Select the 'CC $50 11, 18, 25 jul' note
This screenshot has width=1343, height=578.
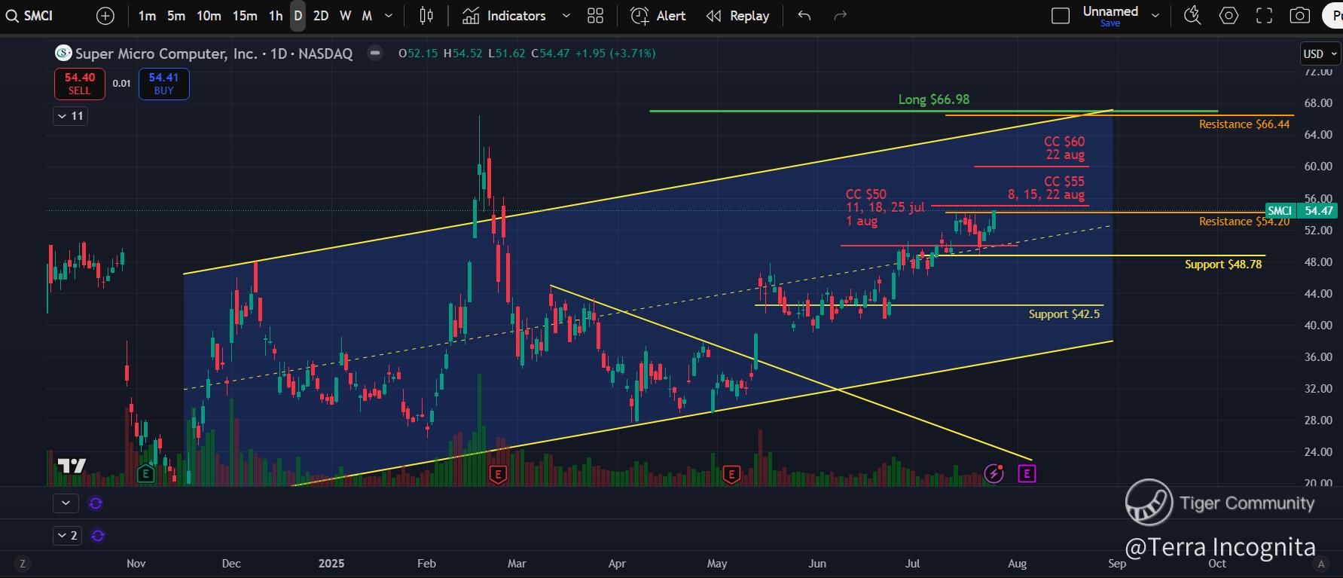(885, 208)
